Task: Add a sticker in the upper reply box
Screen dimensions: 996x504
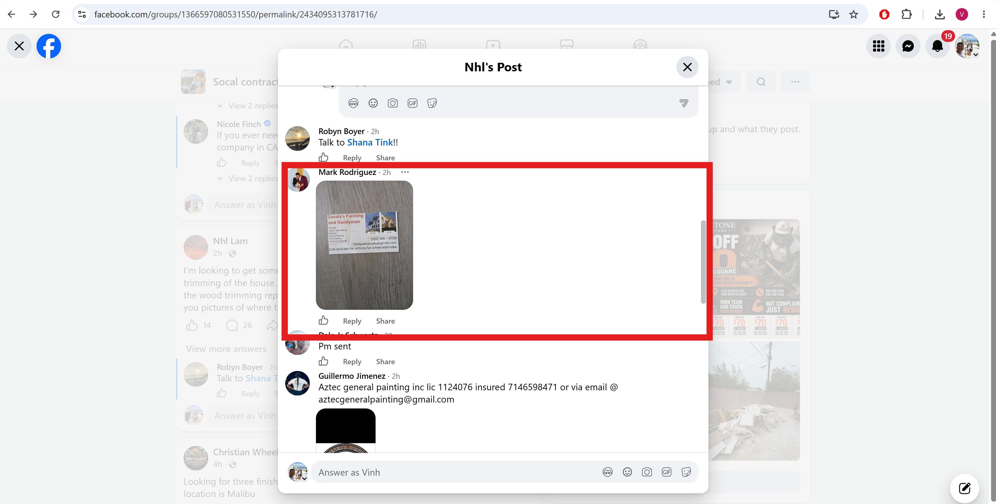Action: pos(432,103)
